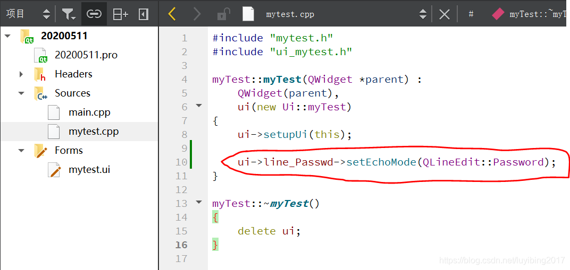Open the filter tree options
Viewport: 570px width, 270px height.
(x=69, y=14)
